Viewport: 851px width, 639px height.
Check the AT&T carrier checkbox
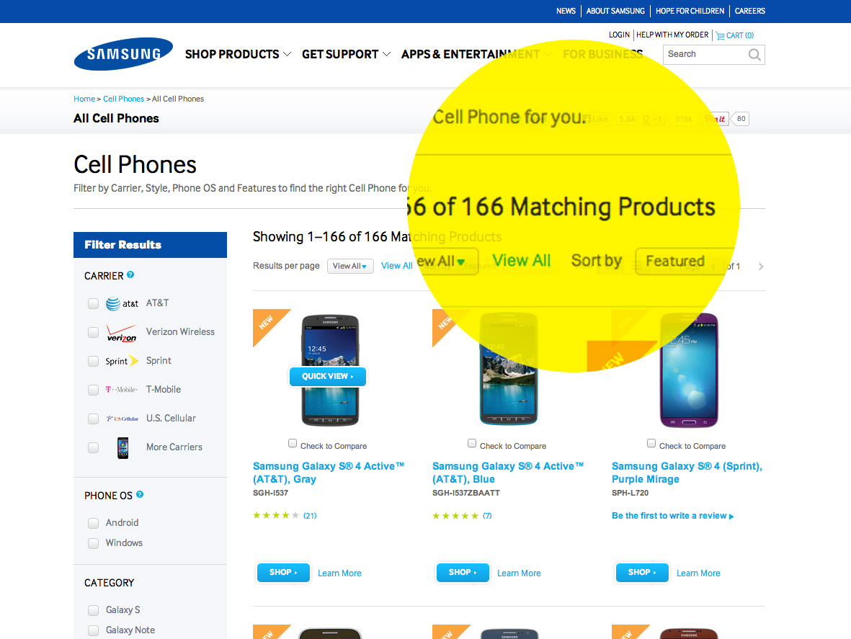[x=94, y=304]
